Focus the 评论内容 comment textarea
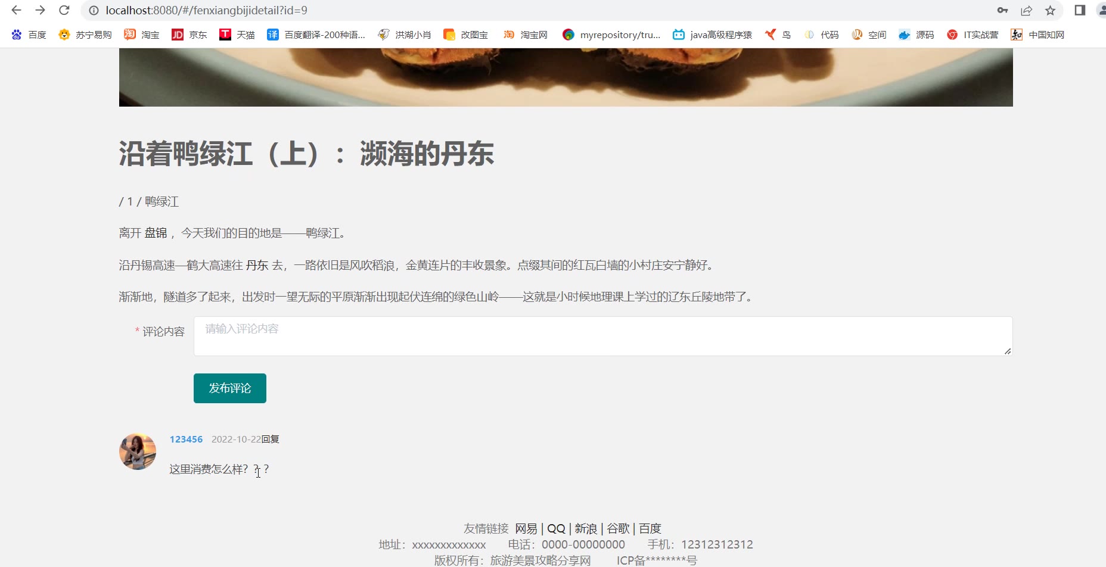The width and height of the screenshot is (1106, 567). click(603, 336)
